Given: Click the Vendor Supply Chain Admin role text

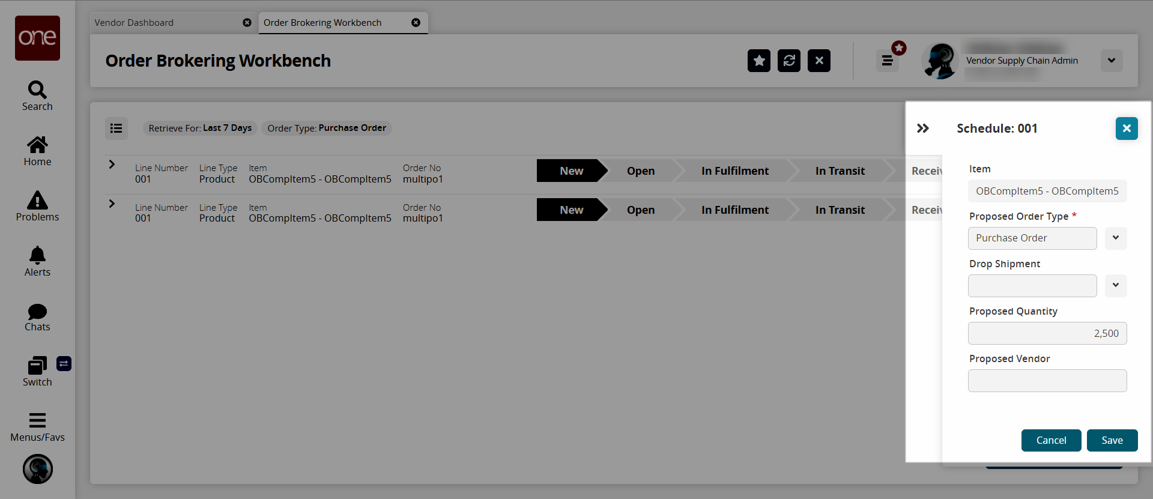Looking at the screenshot, I should [x=1022, y=61].
